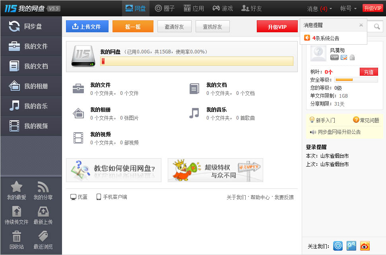The height and width of the screenshot is (255, 386).
Task: Open 我的最爱 favorites star icon
Action: [x=16, y=187]
